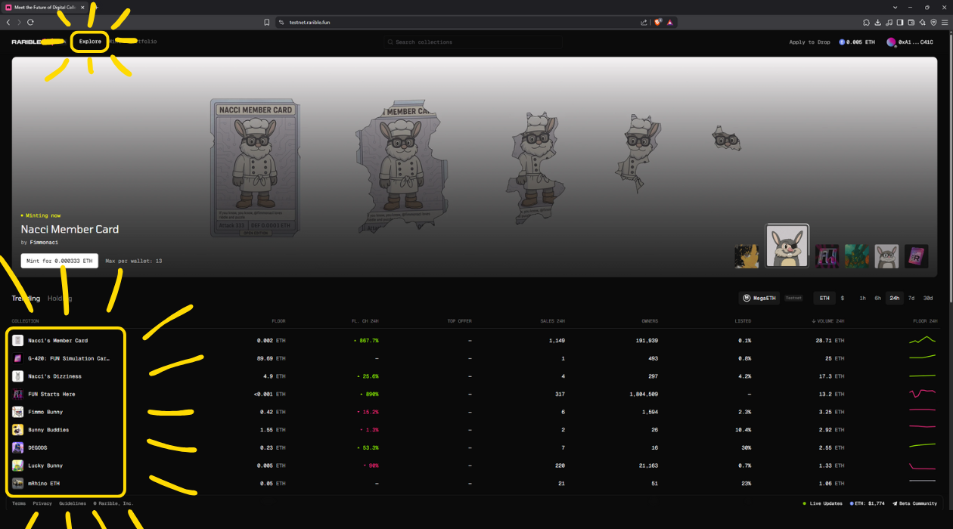Open the DEGODS collection name
The image size is (953, 529).
click(x=38, y=447)
